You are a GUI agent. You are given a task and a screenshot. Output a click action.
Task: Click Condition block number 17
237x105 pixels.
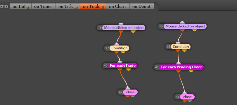click(119, 48)
